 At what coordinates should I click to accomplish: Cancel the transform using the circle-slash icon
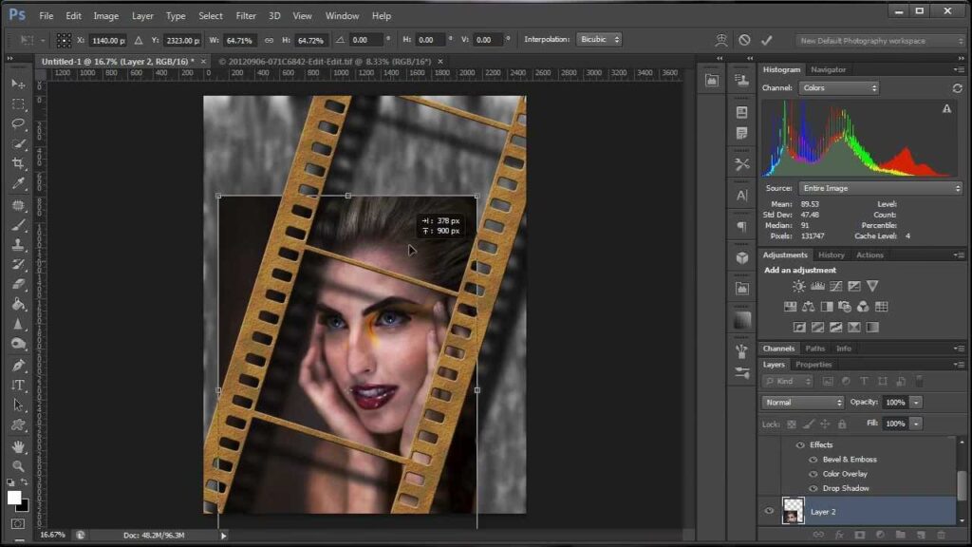[744, 40]
